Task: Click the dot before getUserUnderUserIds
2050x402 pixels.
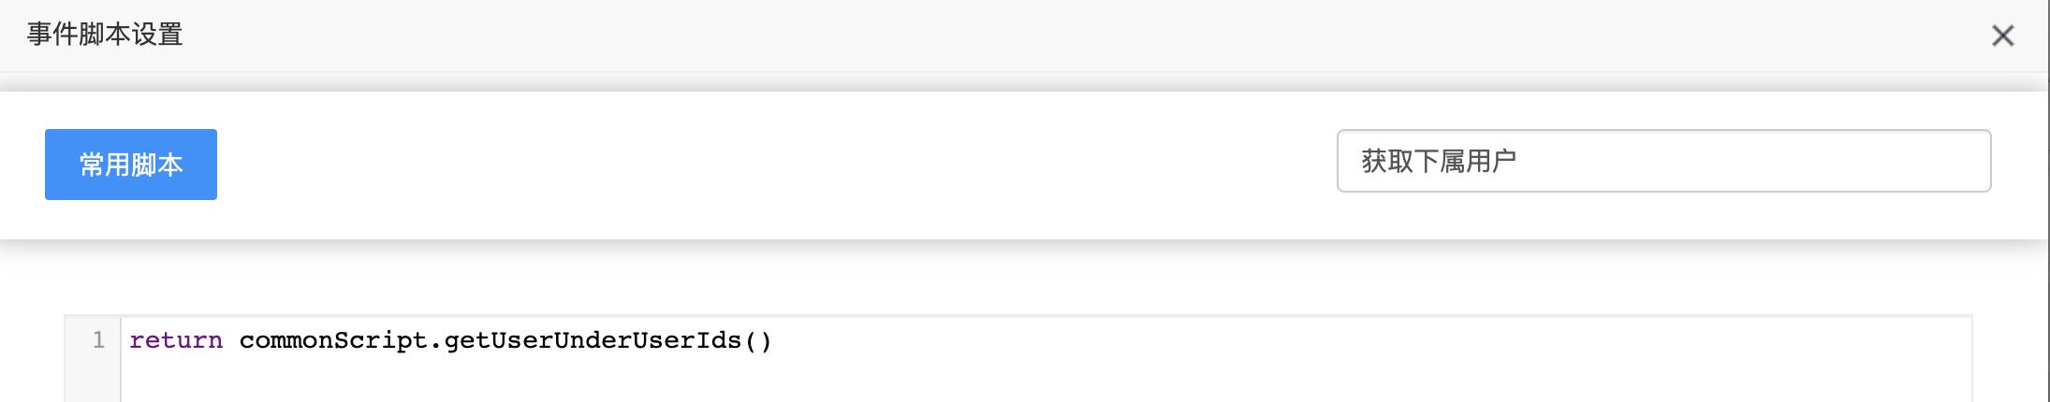Action: click(x=436, y=340)
